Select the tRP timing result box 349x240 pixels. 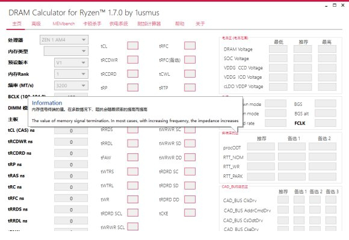pos(132,87)
